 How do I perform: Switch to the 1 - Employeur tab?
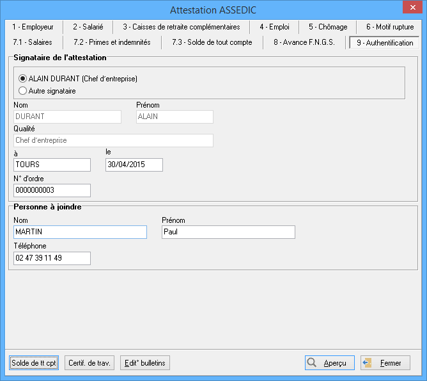coord(33,27)
